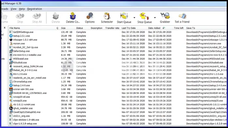Select thebat_64_9-3-0-2.msi row

point(118,70)
